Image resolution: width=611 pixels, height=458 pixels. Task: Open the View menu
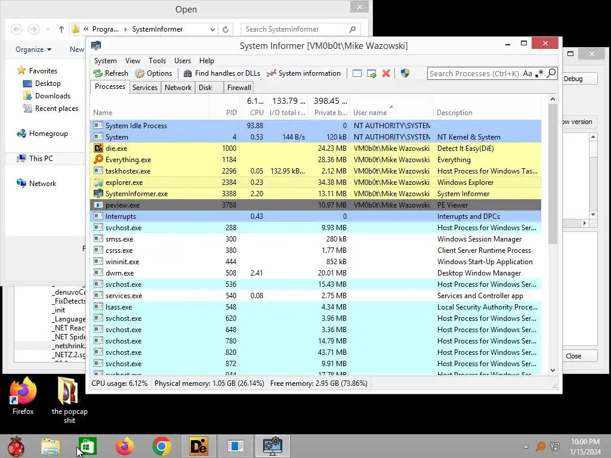tap(132, 61)
